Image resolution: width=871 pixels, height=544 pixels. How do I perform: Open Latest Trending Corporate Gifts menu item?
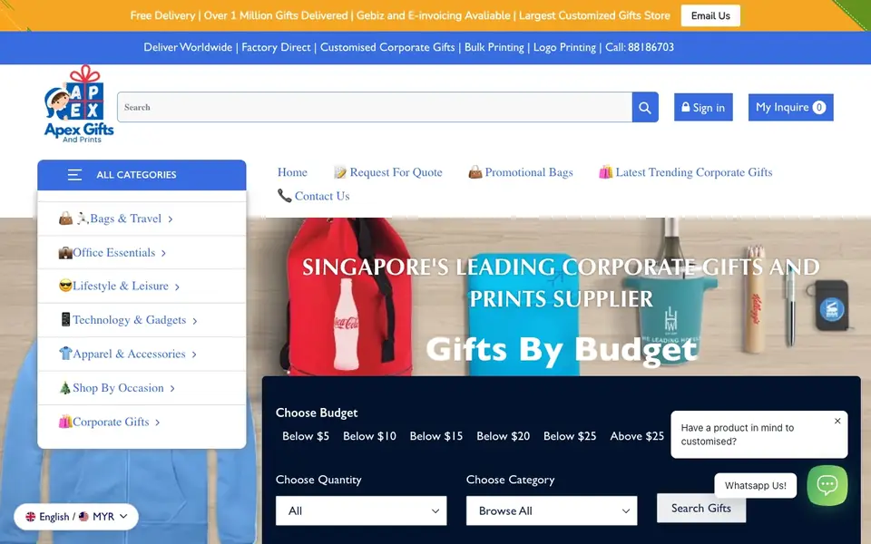point(686,172)
